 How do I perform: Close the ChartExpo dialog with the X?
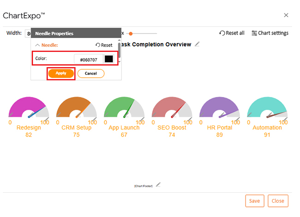pos(286,15)
